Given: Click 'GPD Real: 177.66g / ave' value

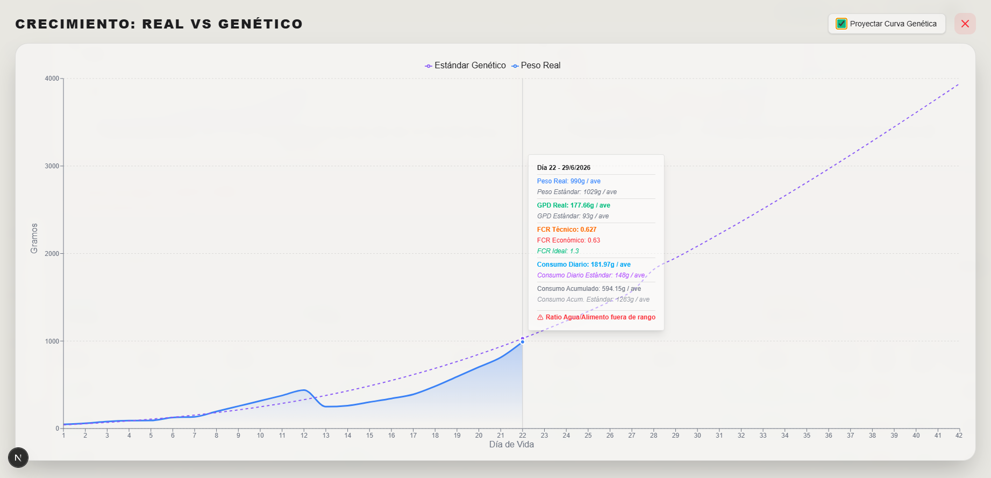Looking at the screenshot, I should (574, 205).
